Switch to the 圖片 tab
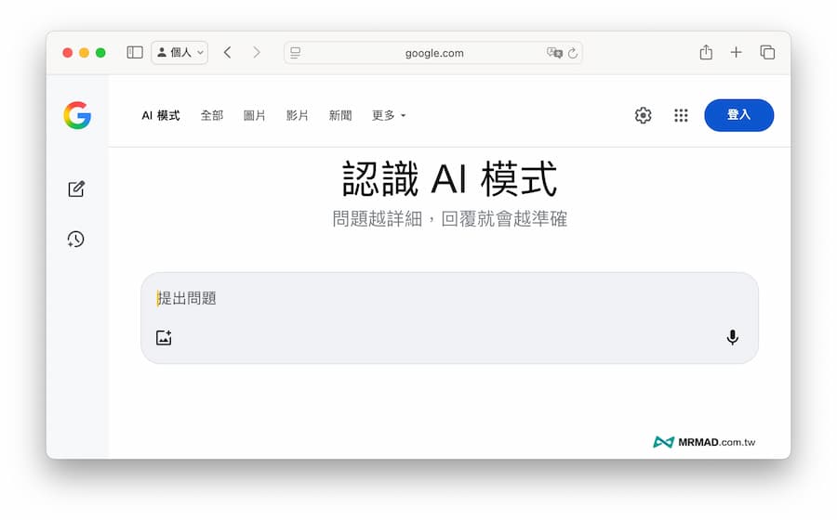The height and width of the screenshot is (520, 837). click(255, 115)
